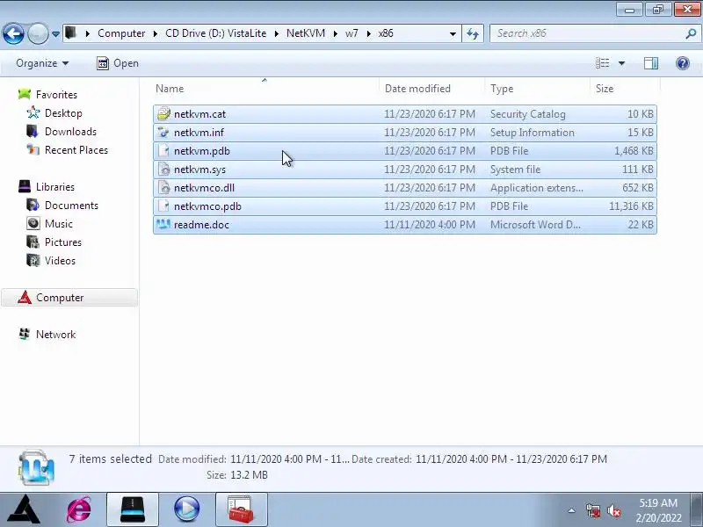The width and height of the screenshot is (703, 527).
Task: Click the Change your view icon
Action: tap(602, 63)
